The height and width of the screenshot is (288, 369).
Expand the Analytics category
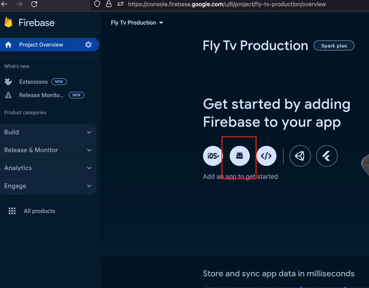coord(48,168)
